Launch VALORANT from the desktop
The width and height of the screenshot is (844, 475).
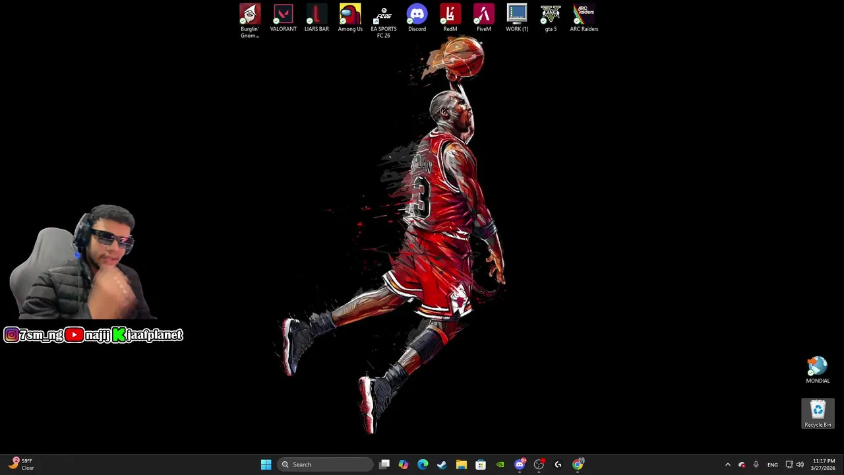tap(283, 18)
